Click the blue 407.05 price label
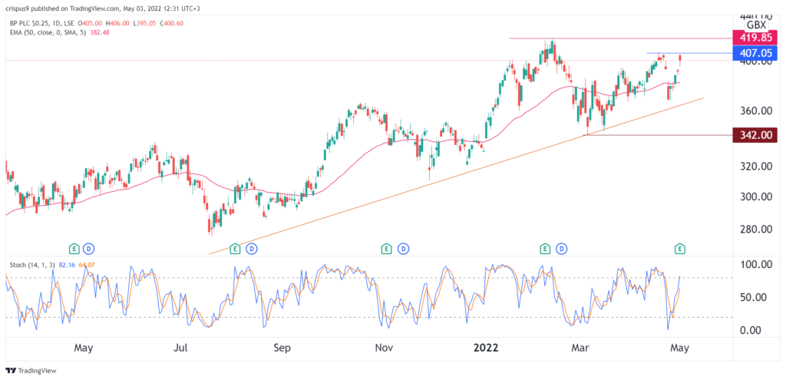Screen dimensions: 786x380 pos(756,54)
